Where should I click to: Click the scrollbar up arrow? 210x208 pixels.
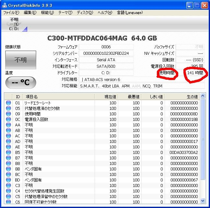point(203,96)
